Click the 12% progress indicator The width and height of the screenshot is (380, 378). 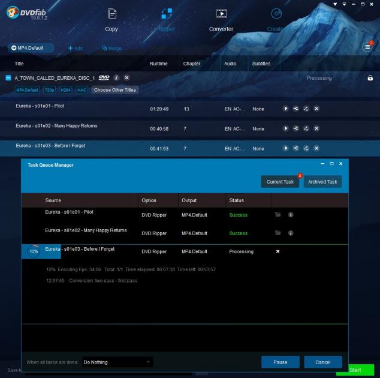tap(34, 251)
